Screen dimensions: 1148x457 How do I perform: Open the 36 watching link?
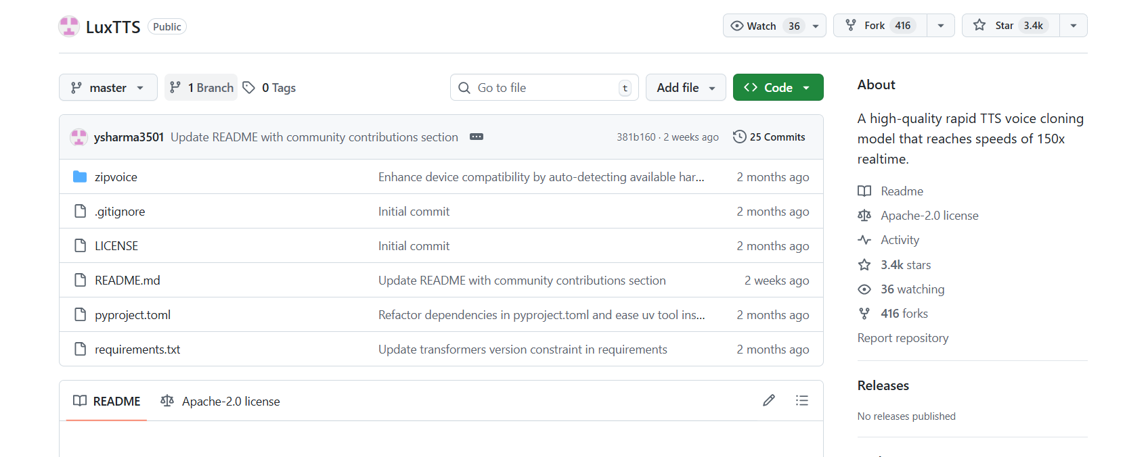[x=912, y=289]
